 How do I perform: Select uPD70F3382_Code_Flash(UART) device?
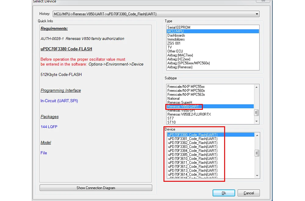[x=211, y=143]
